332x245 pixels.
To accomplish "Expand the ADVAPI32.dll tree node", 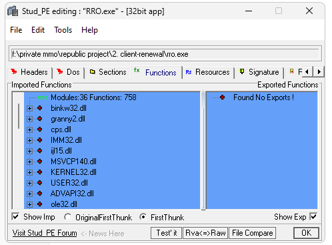I will tap(29, 194).
